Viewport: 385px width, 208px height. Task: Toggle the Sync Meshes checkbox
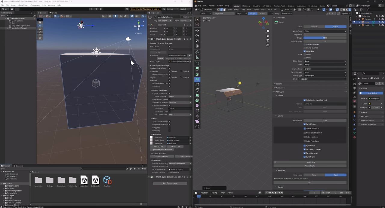coord(305,124)
